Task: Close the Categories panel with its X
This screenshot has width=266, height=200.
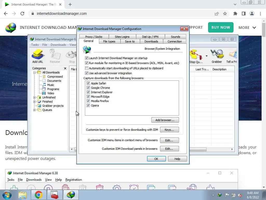Action: 65,68
